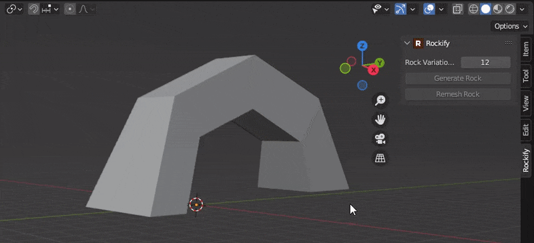Toggle the snap magnet button
This screenshot has width=534, height=243.
click(33, 9)
